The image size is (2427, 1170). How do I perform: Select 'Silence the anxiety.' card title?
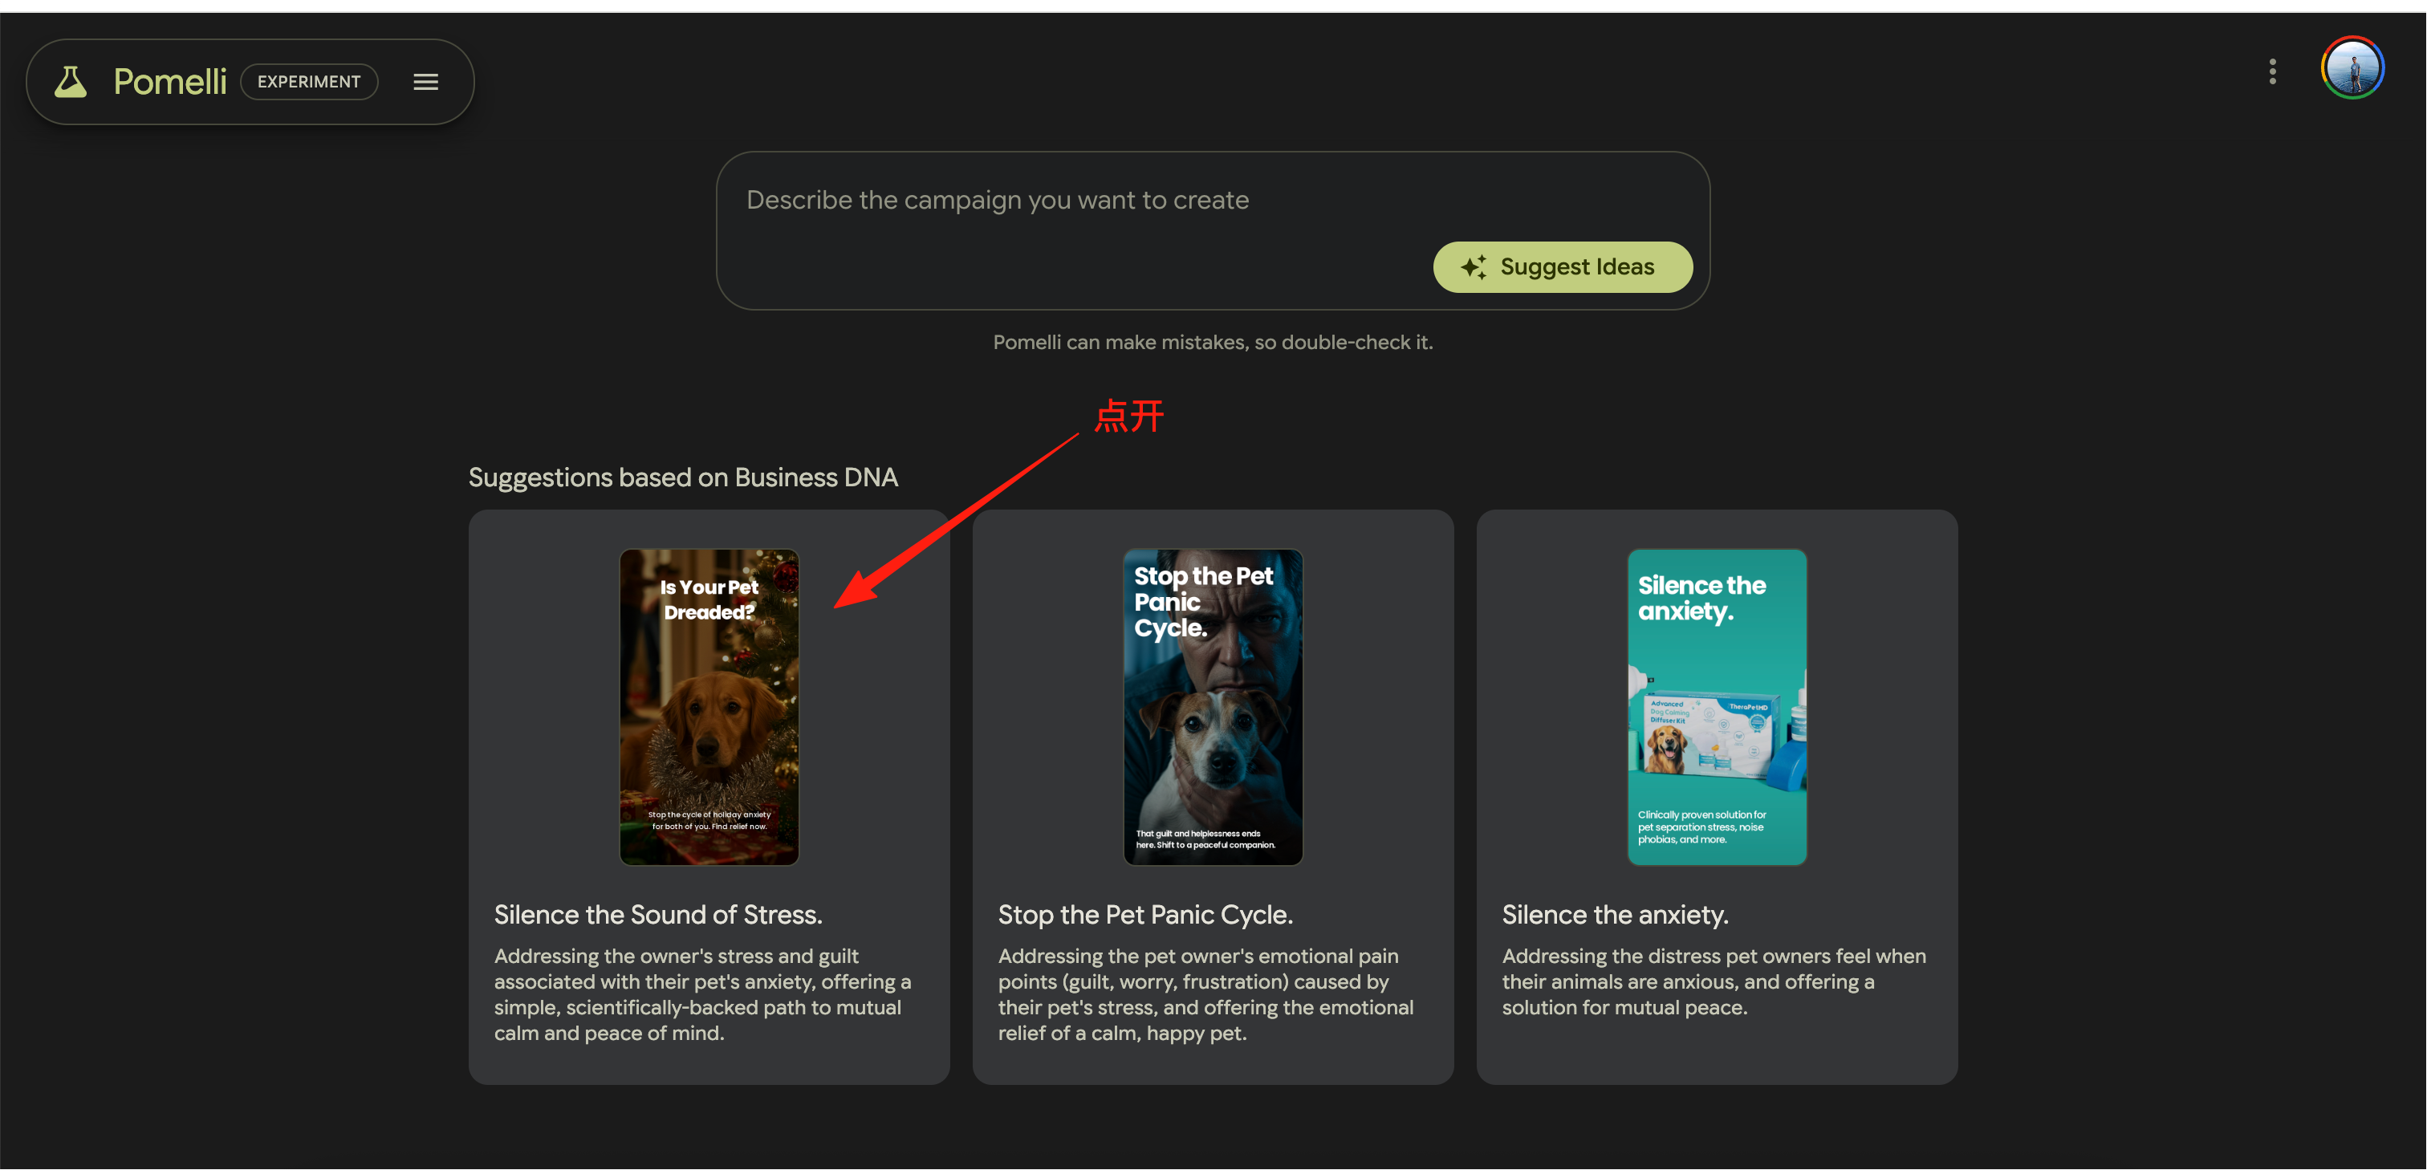tap(1614, 915)
